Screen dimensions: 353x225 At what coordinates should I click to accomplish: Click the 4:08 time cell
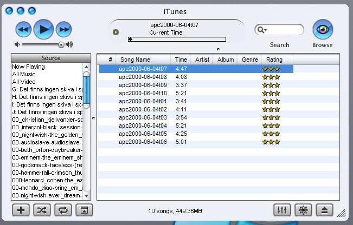[x=181, y=77]
